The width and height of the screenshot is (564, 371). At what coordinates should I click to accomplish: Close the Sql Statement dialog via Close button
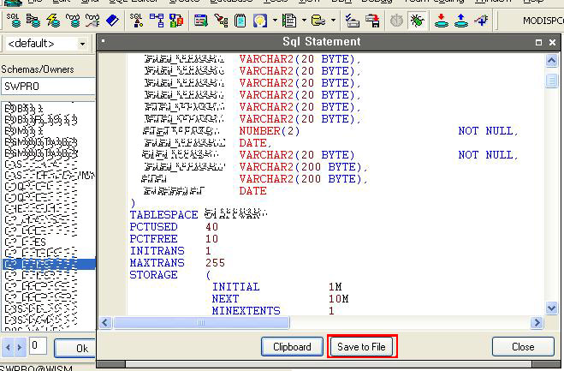click(x=523, y=347)
